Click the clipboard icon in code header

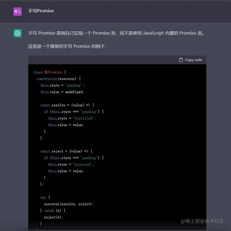coord(181,60)
